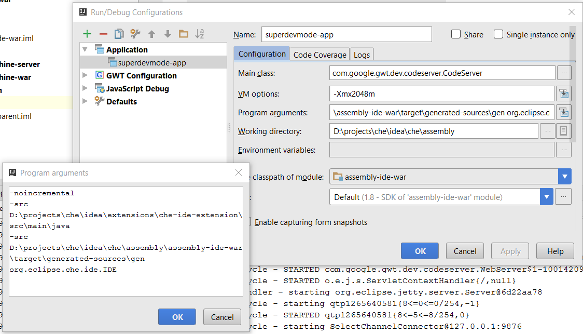Copy the selected run configuration

[119, 34]
